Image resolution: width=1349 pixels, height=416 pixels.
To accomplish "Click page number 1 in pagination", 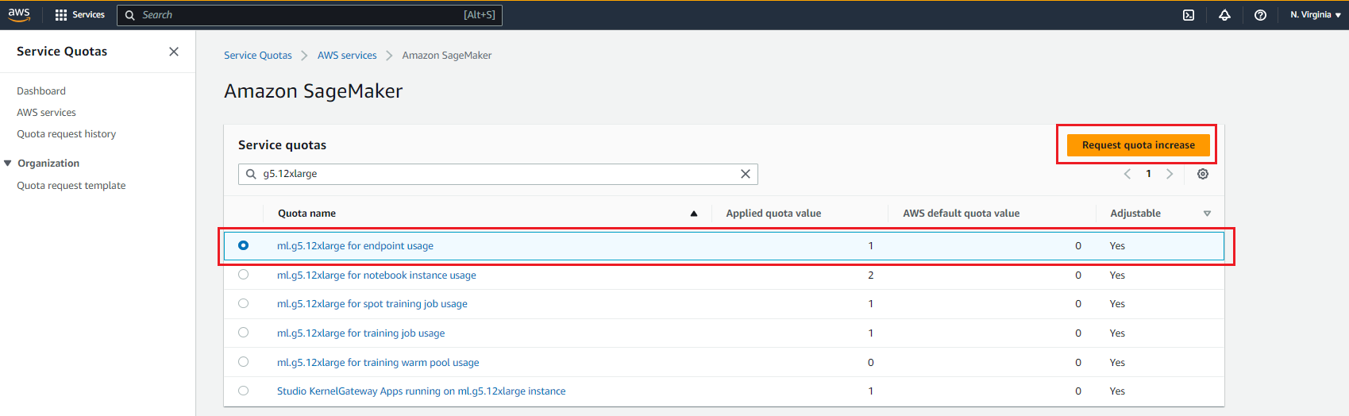I will click(1148, 174).
